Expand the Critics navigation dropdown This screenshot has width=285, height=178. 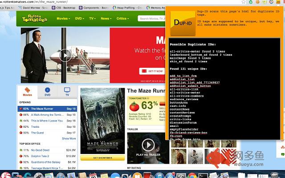coord(123,19)
